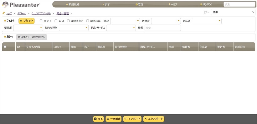This screenshot has height=124, width=257.
Task: Open the 商品・サービス filter dropdown
Action: (121, 28)
